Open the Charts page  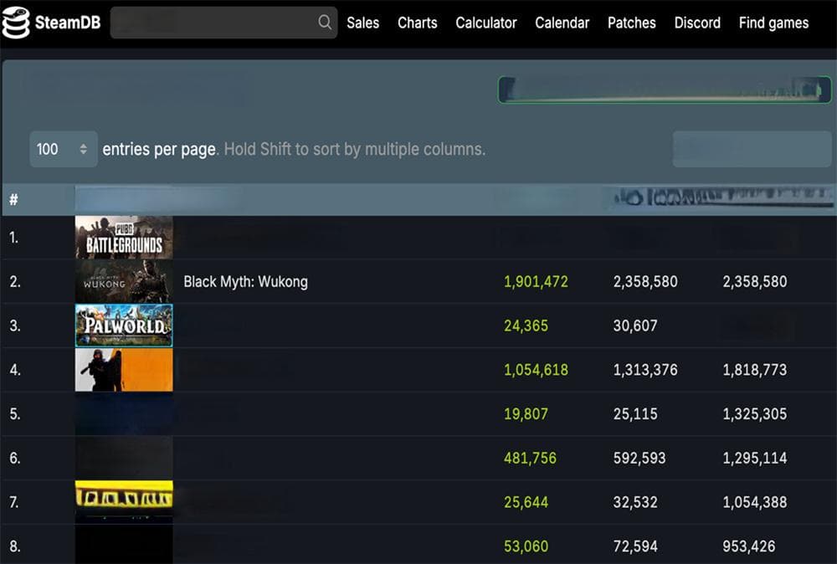point(418,23)
